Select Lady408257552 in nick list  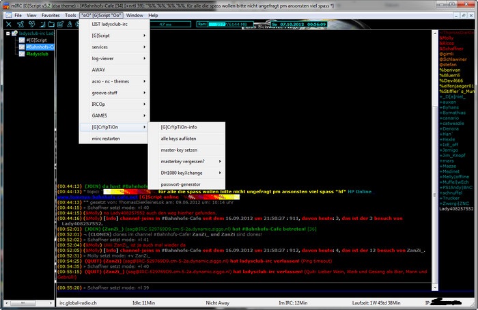[x=456, y=209]
